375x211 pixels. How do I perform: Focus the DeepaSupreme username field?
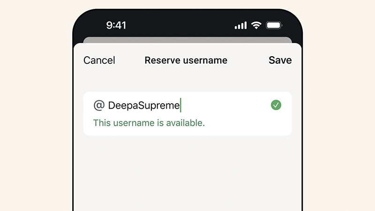point(187,105)
